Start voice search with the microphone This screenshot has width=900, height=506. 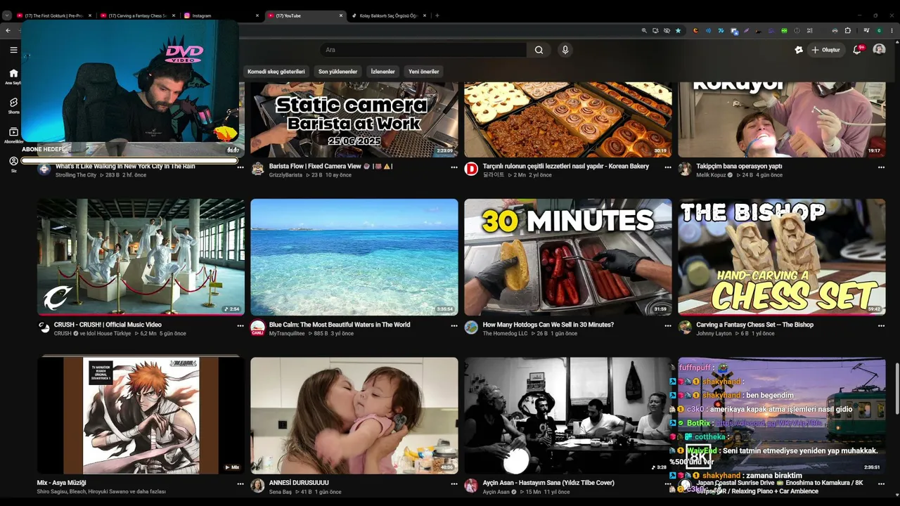click(x=565, y=50)
